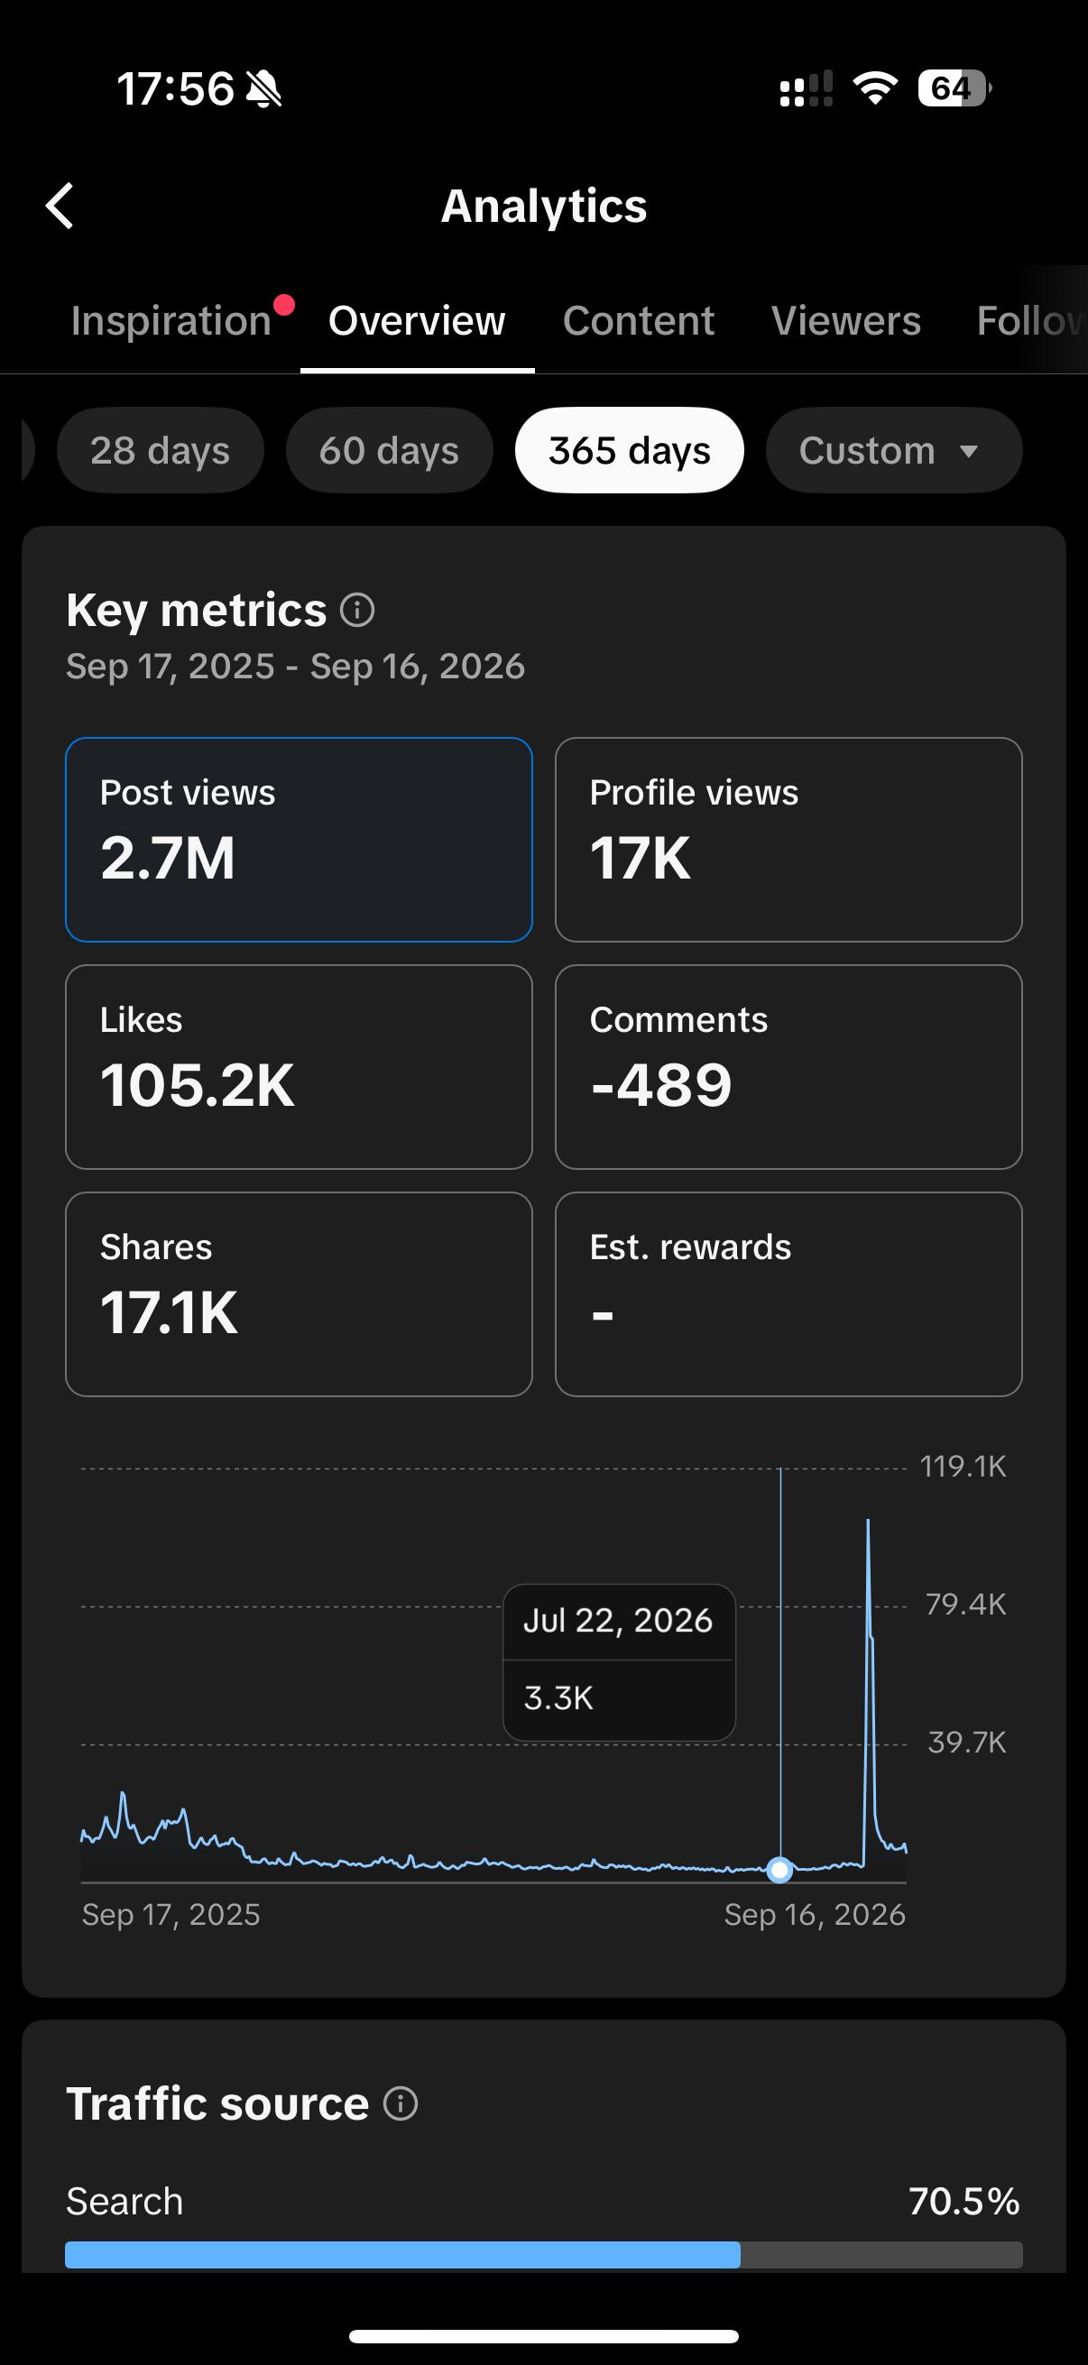Image resolution: width=1088 pixels, height=2365 pixels.
Task: Switch to the Content tab
Action: (x=638, y=321)
